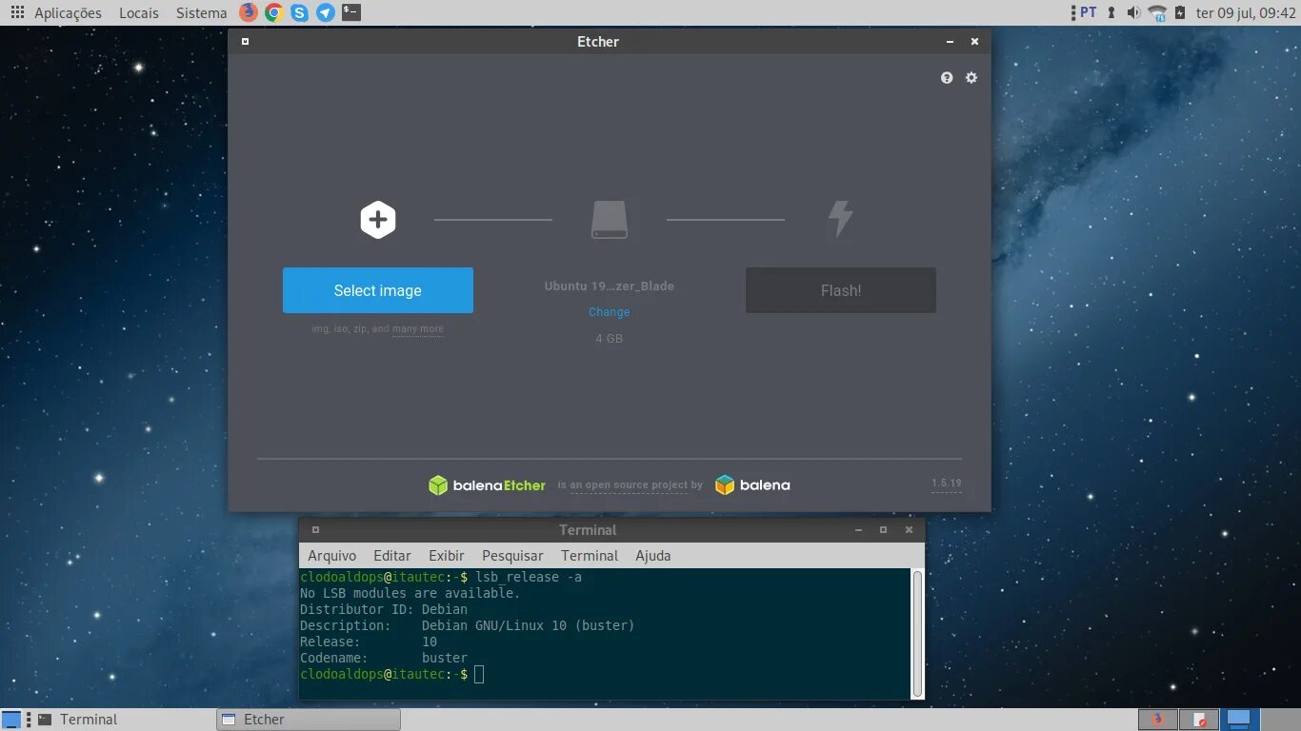
Task: Click the disabled Flash! button
Action: 841,290
